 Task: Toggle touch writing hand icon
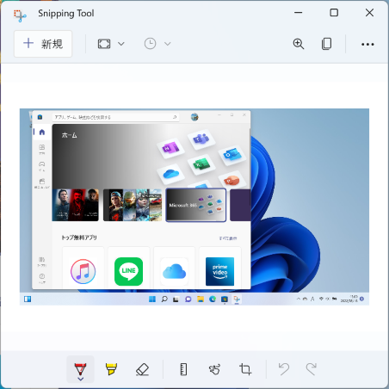tap(214, 369)
